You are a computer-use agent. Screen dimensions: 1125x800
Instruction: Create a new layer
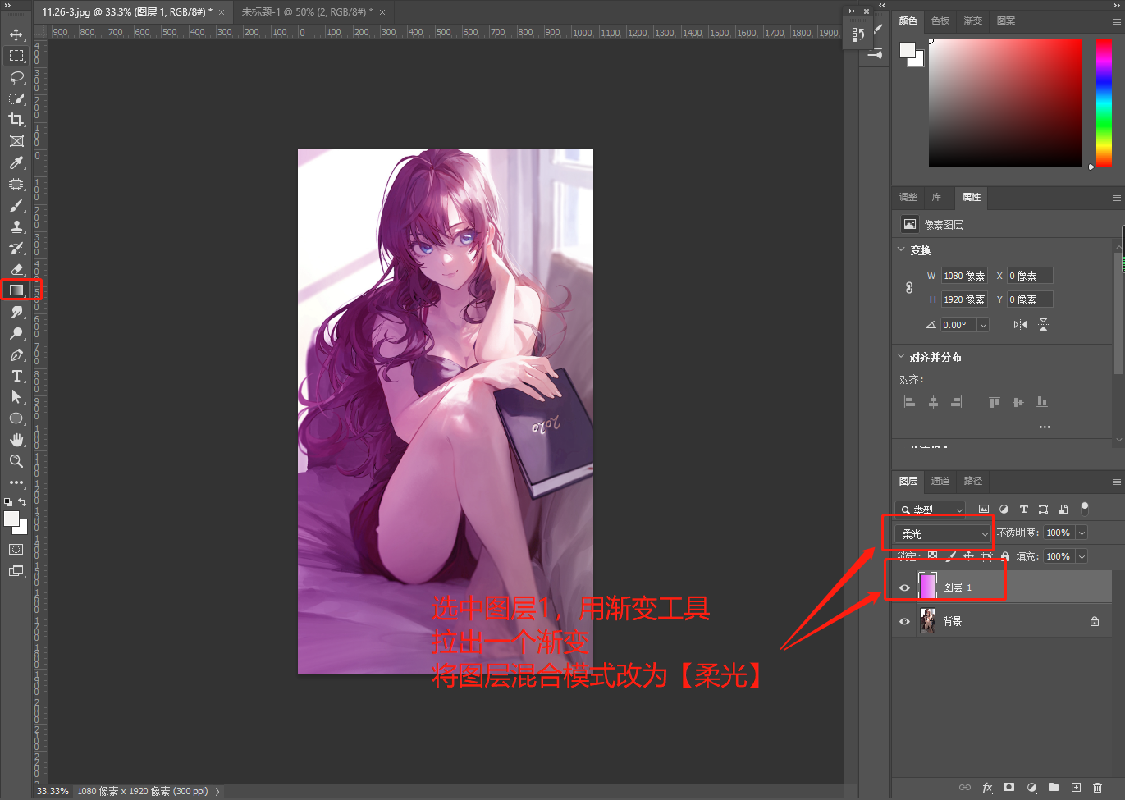[x=1076, y=788]
